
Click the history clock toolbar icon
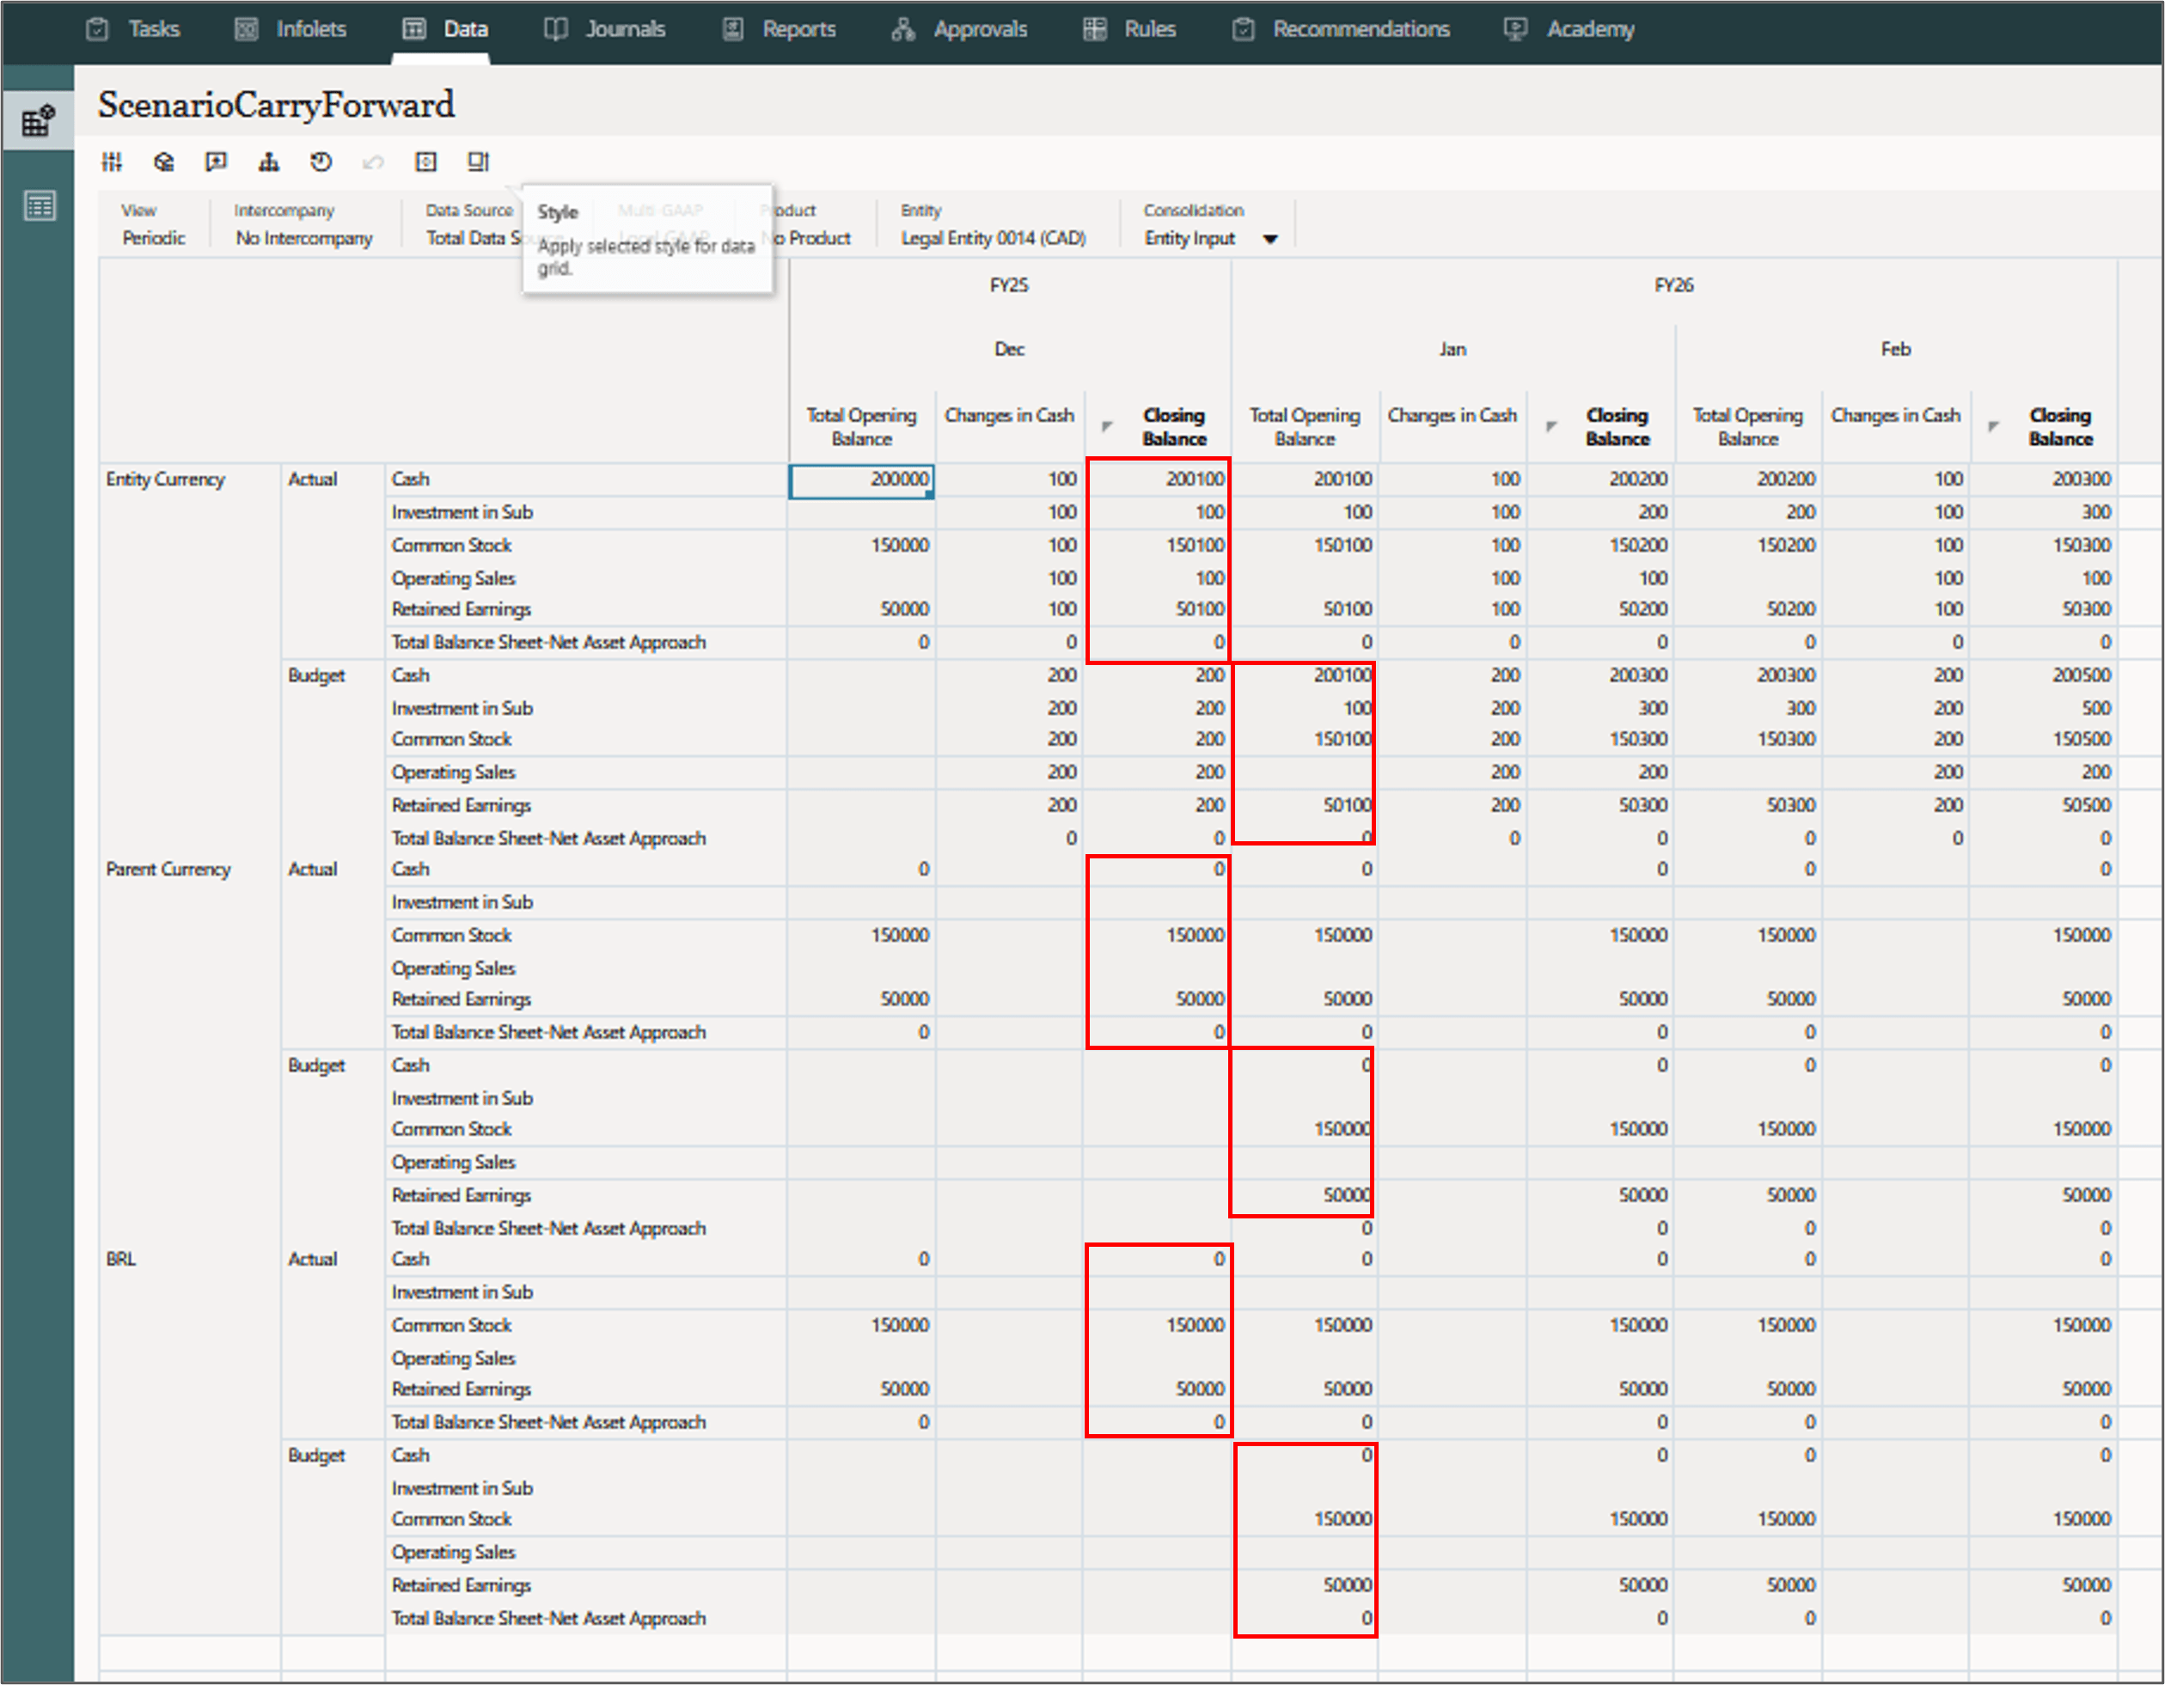pyautogui.click(x=321, y=162)
